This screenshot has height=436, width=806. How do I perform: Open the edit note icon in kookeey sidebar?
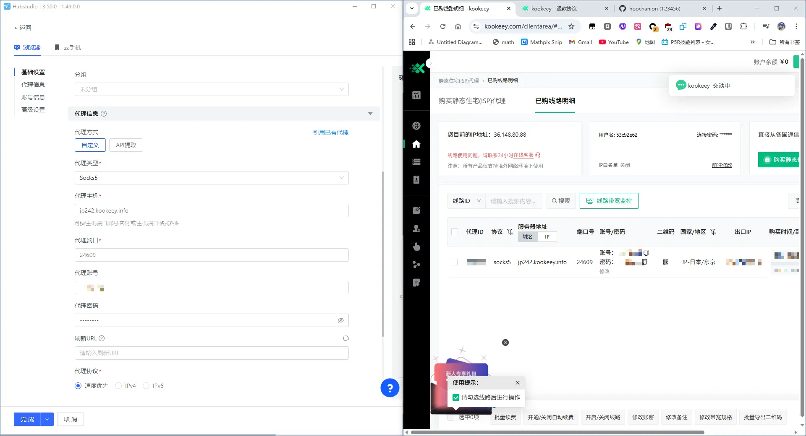pyautogui.click(x=416, y=210)
